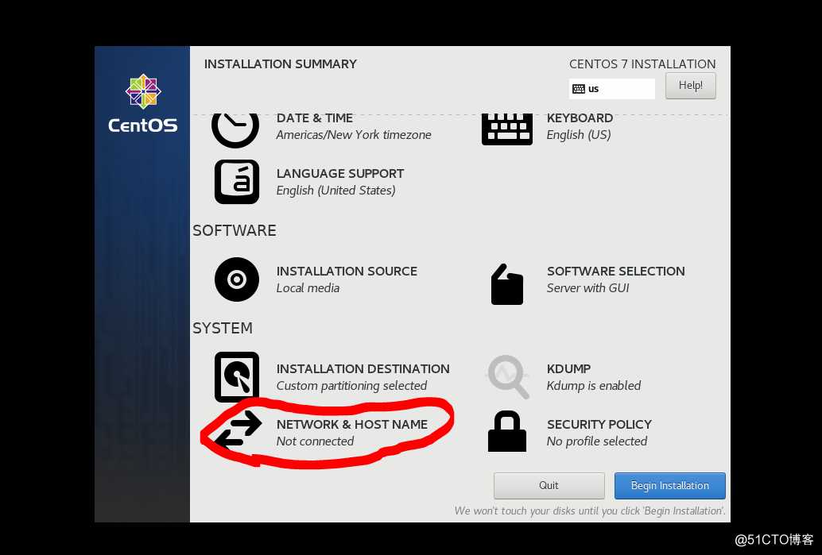Open the DATE & TIME label
Viewport: 822px width, 555px height.
click(x=315, y=118)
